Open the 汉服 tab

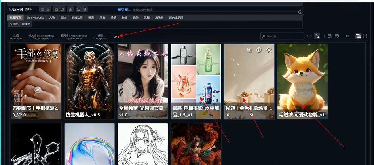click(147, 17)
